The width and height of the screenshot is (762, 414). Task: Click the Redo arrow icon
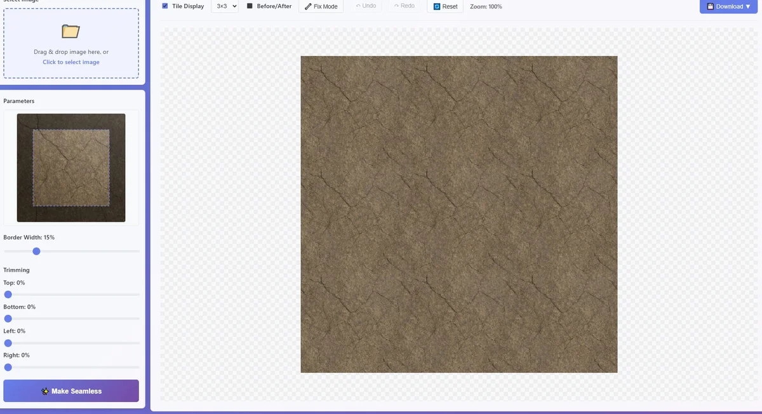pos(396,6)
